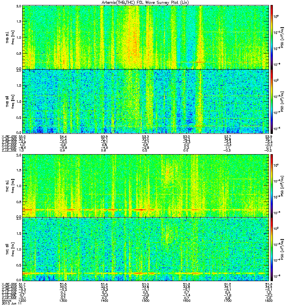Click the 1200 time tick label
287x306 pixels.
coord(22,301)
